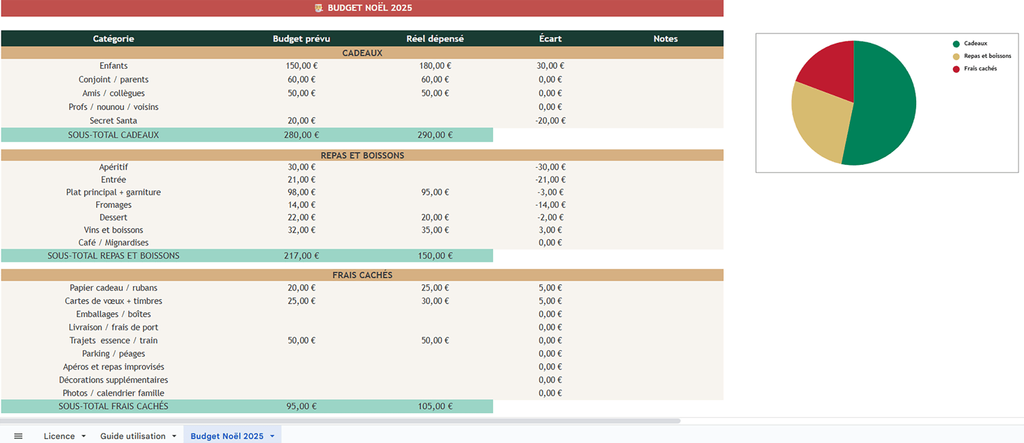Select the Photos / calendrier famille cell

[x=113, y=393]
